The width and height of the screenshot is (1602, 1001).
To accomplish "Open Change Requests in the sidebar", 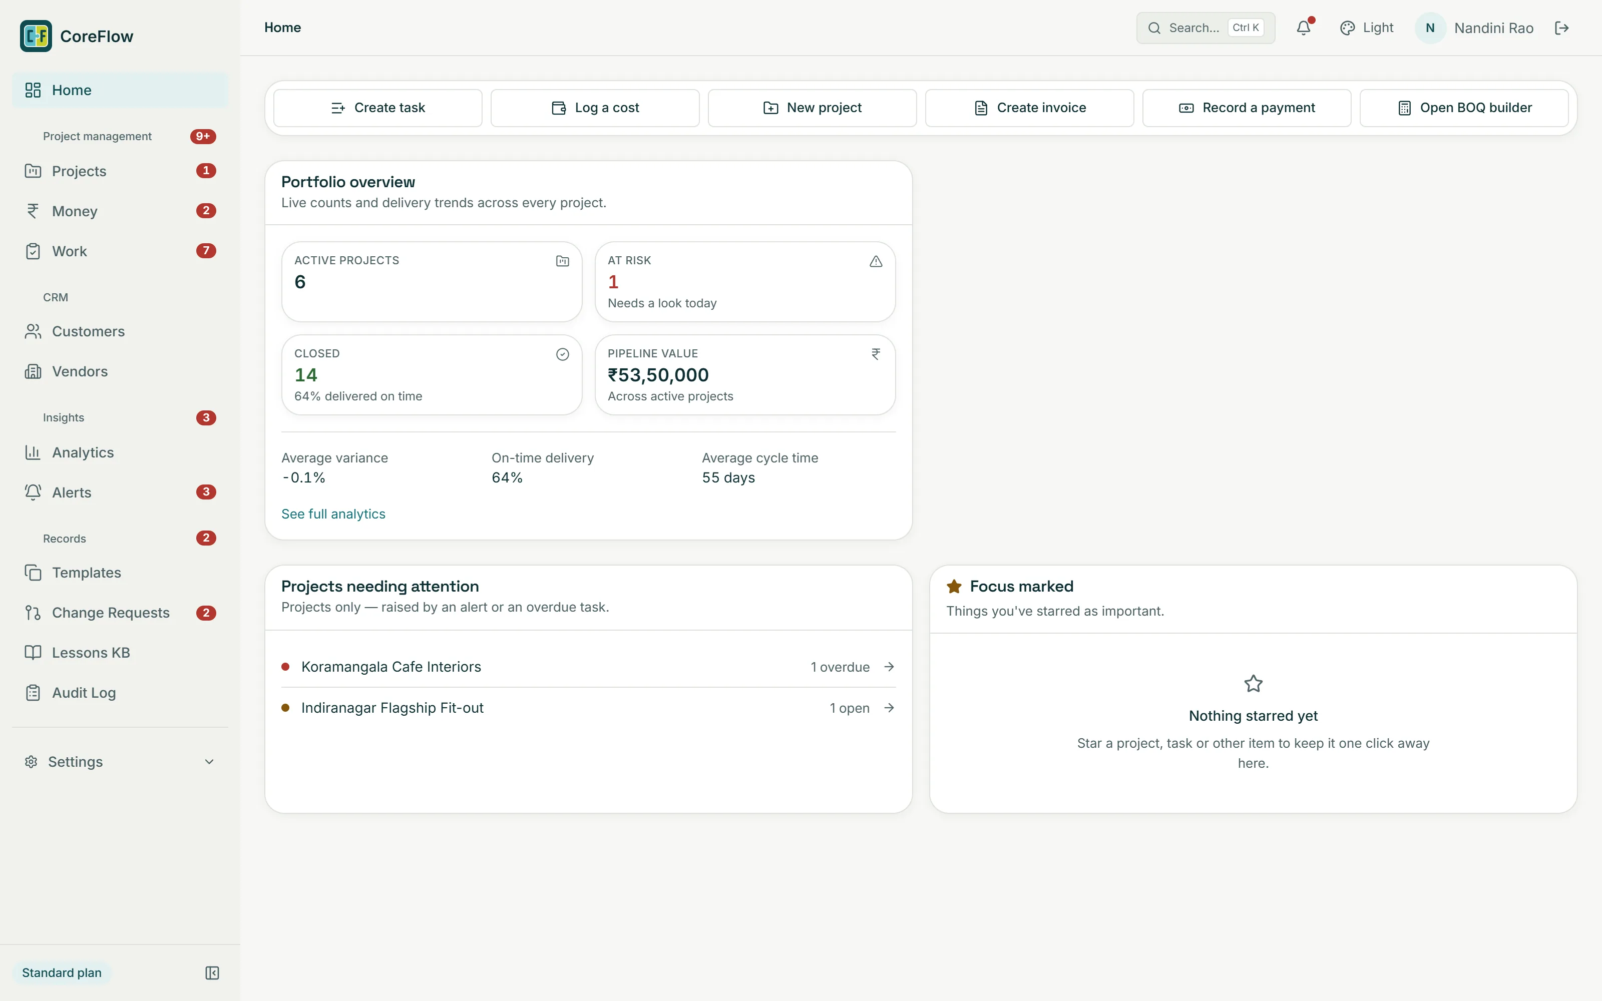I will 120,613.
